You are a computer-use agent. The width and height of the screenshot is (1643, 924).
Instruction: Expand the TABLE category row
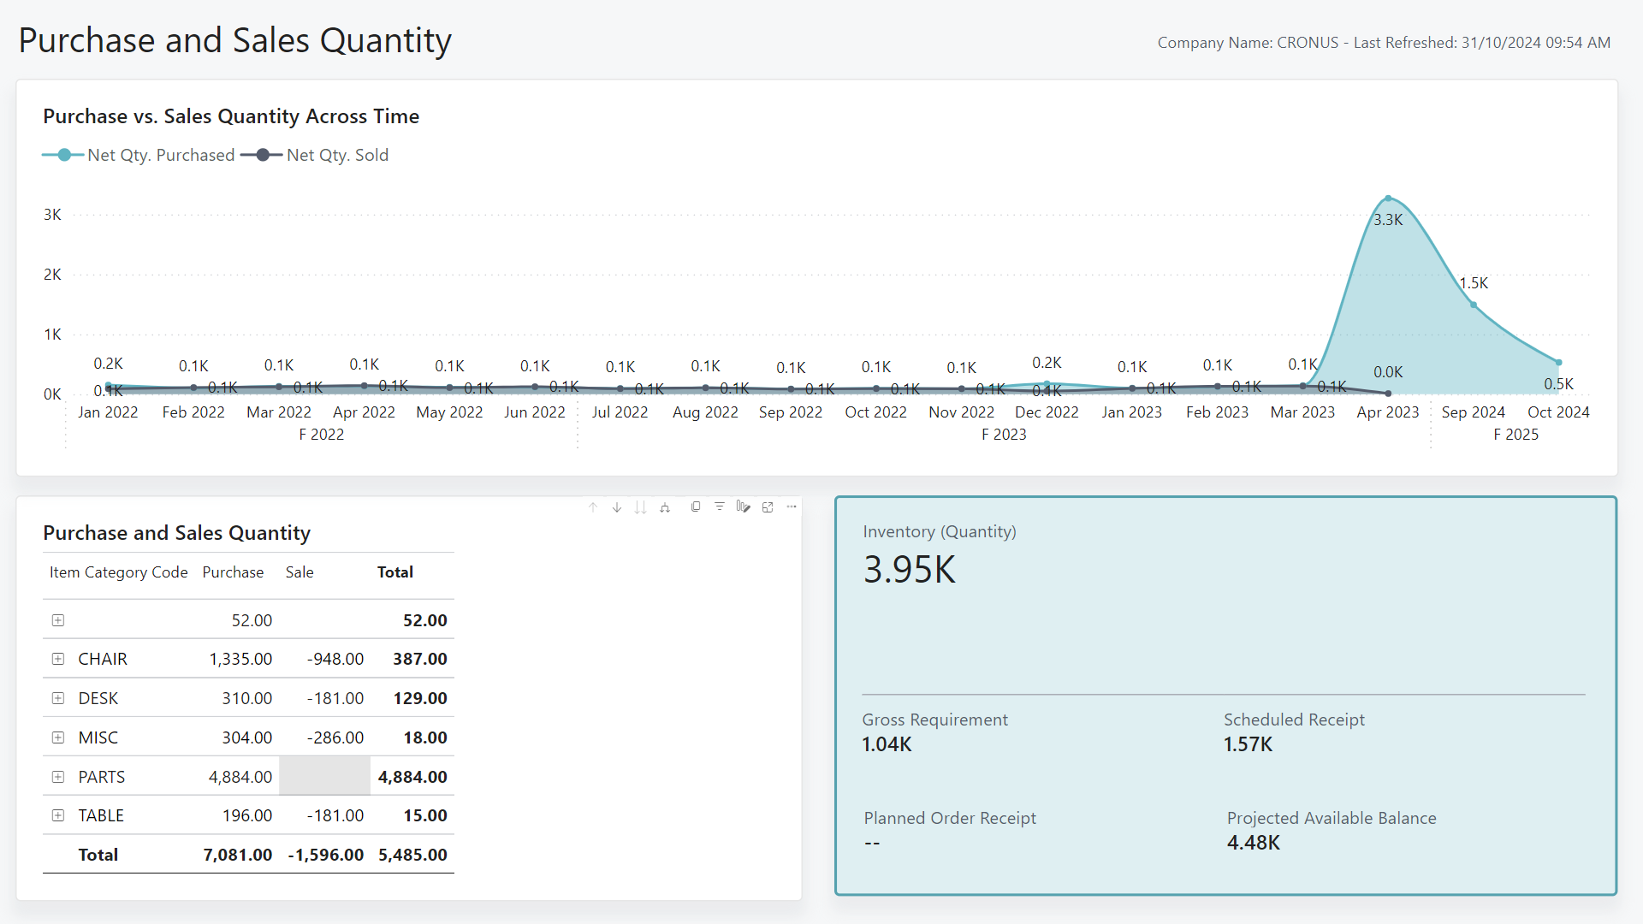coord(58,815)
